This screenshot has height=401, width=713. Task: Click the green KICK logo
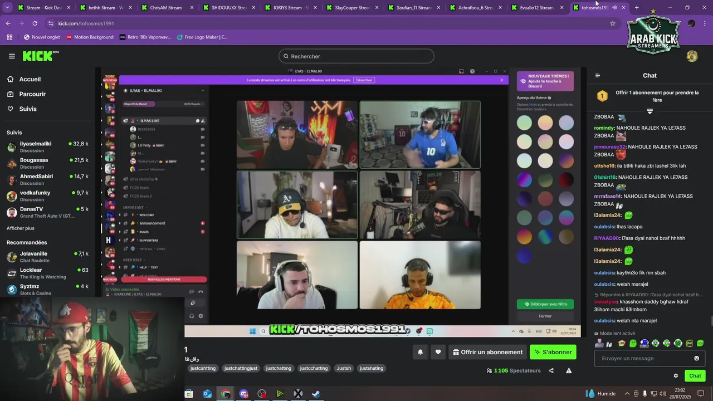(41, 56)
